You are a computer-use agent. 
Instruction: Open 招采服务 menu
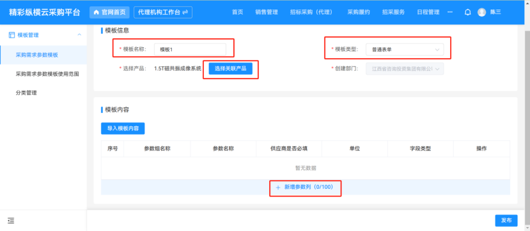click(393, 13)
